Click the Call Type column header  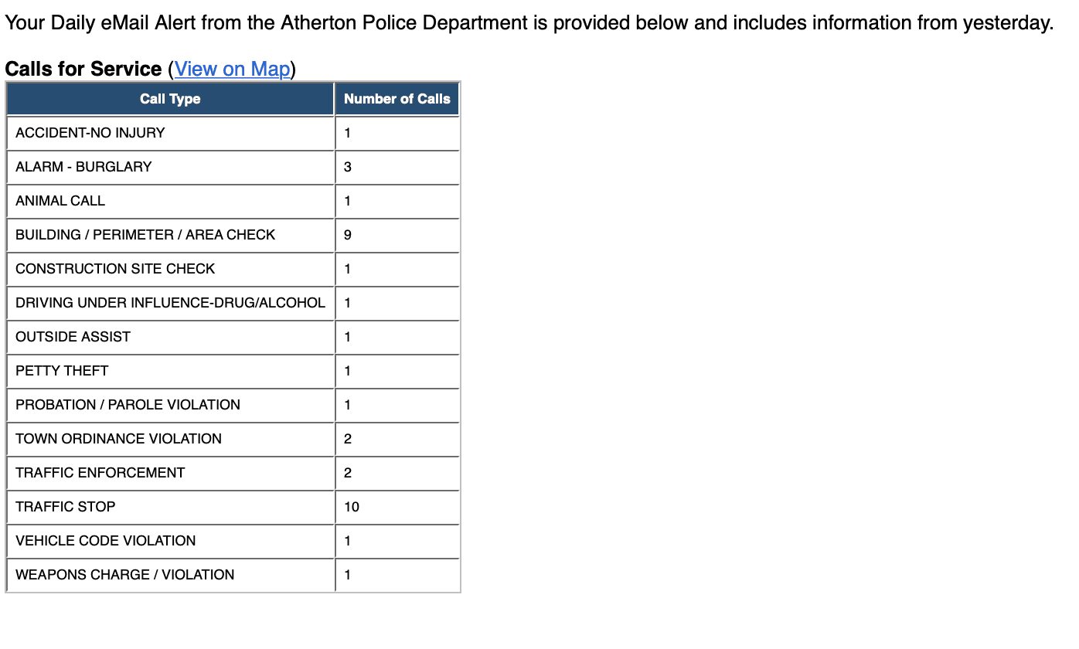170,99
